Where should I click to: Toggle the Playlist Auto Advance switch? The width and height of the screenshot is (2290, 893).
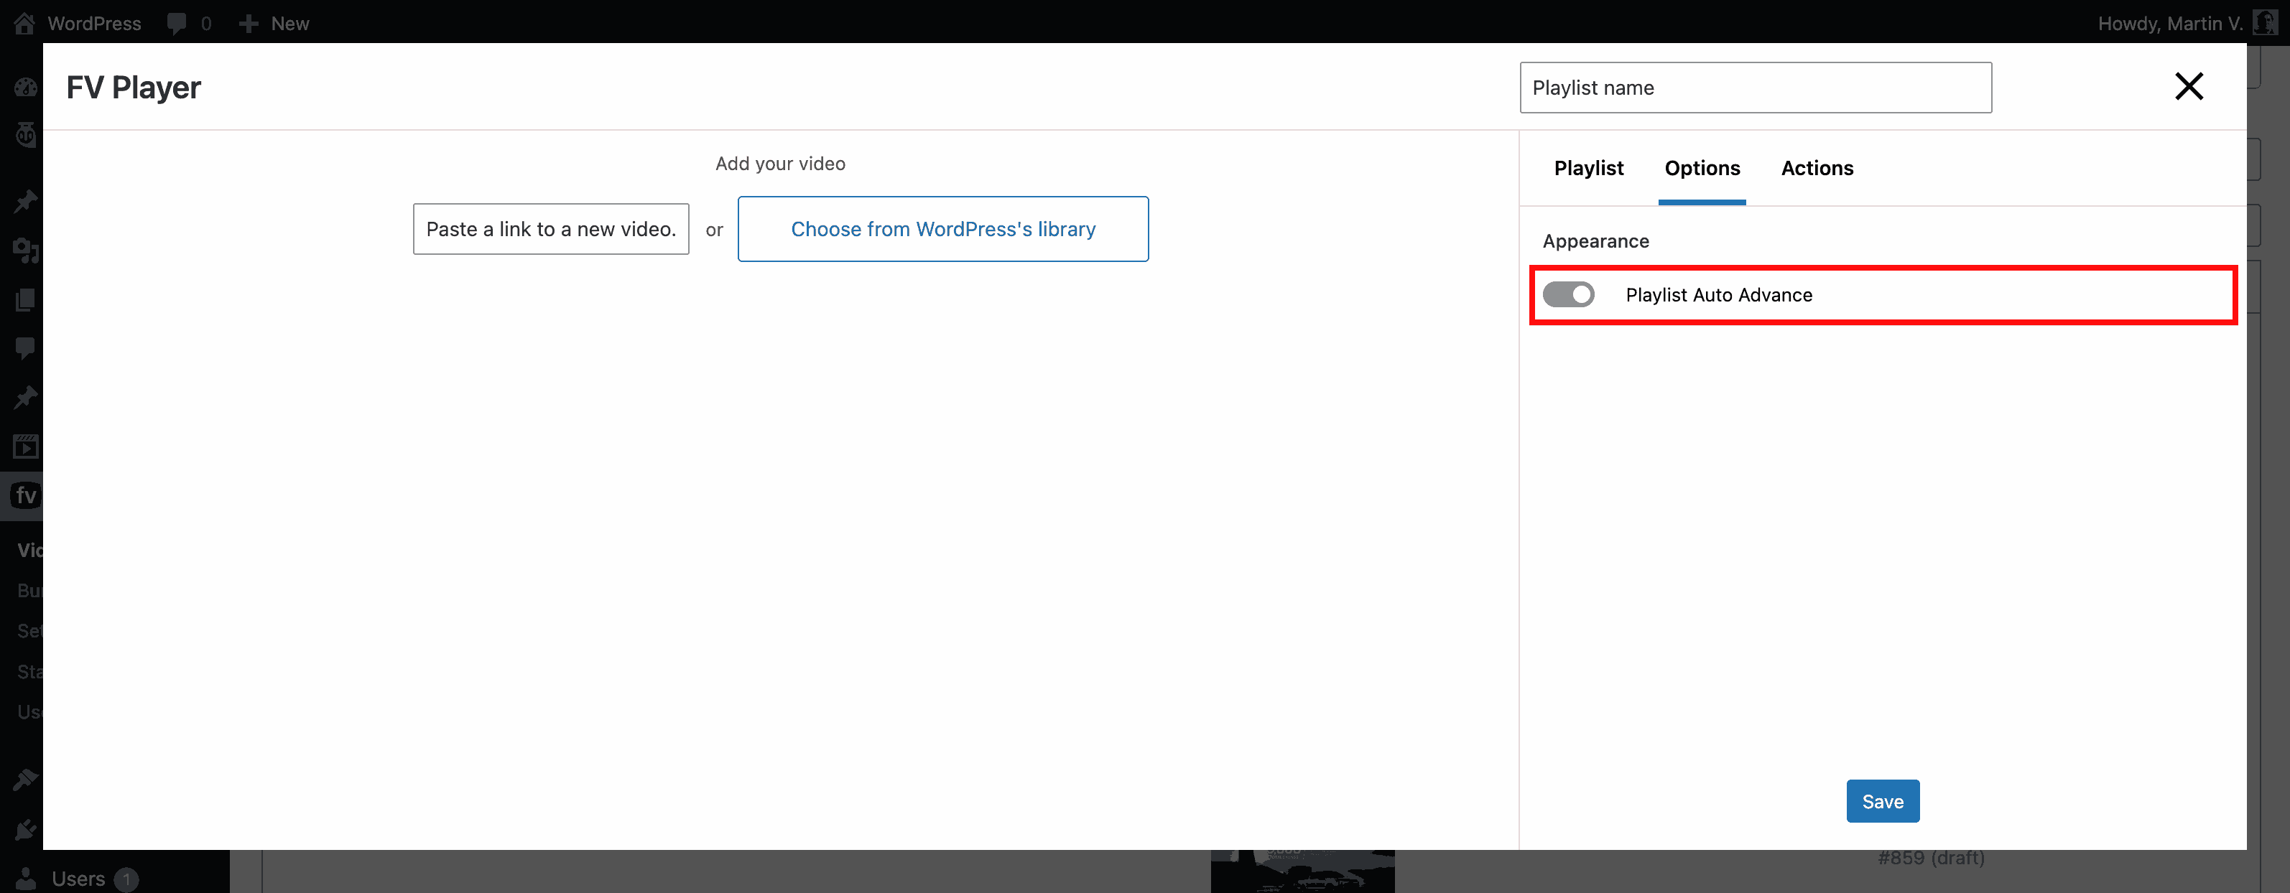[1568, 294]
